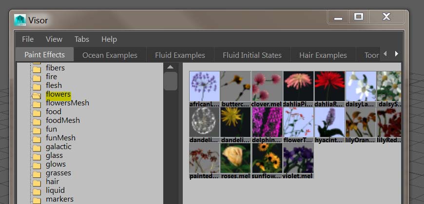
Task: Select the flowerTall brush thumbnail
Action: pos(299,122)
